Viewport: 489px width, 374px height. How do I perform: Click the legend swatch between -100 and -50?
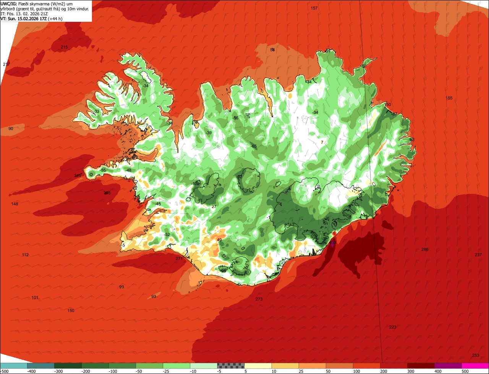(122, 366)
